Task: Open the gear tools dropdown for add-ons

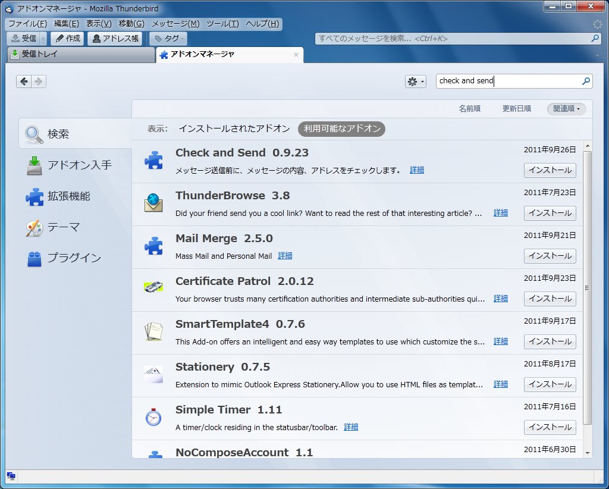Action: click(x=416, y=81)
